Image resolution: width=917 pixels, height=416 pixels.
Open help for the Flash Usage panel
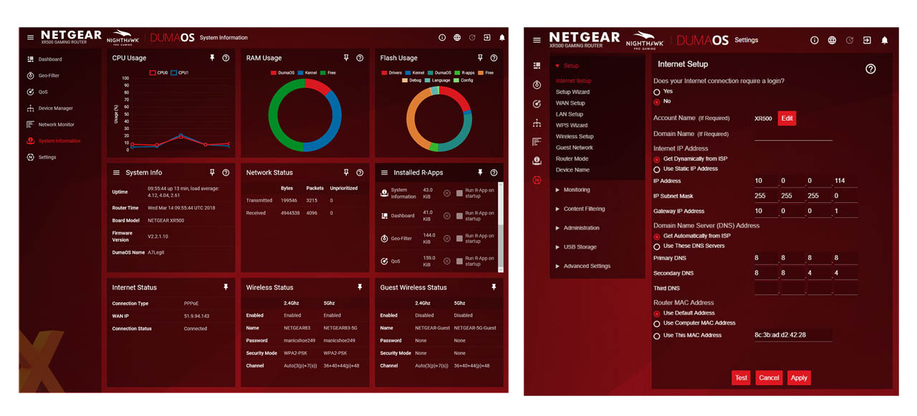tap(494, 58)
